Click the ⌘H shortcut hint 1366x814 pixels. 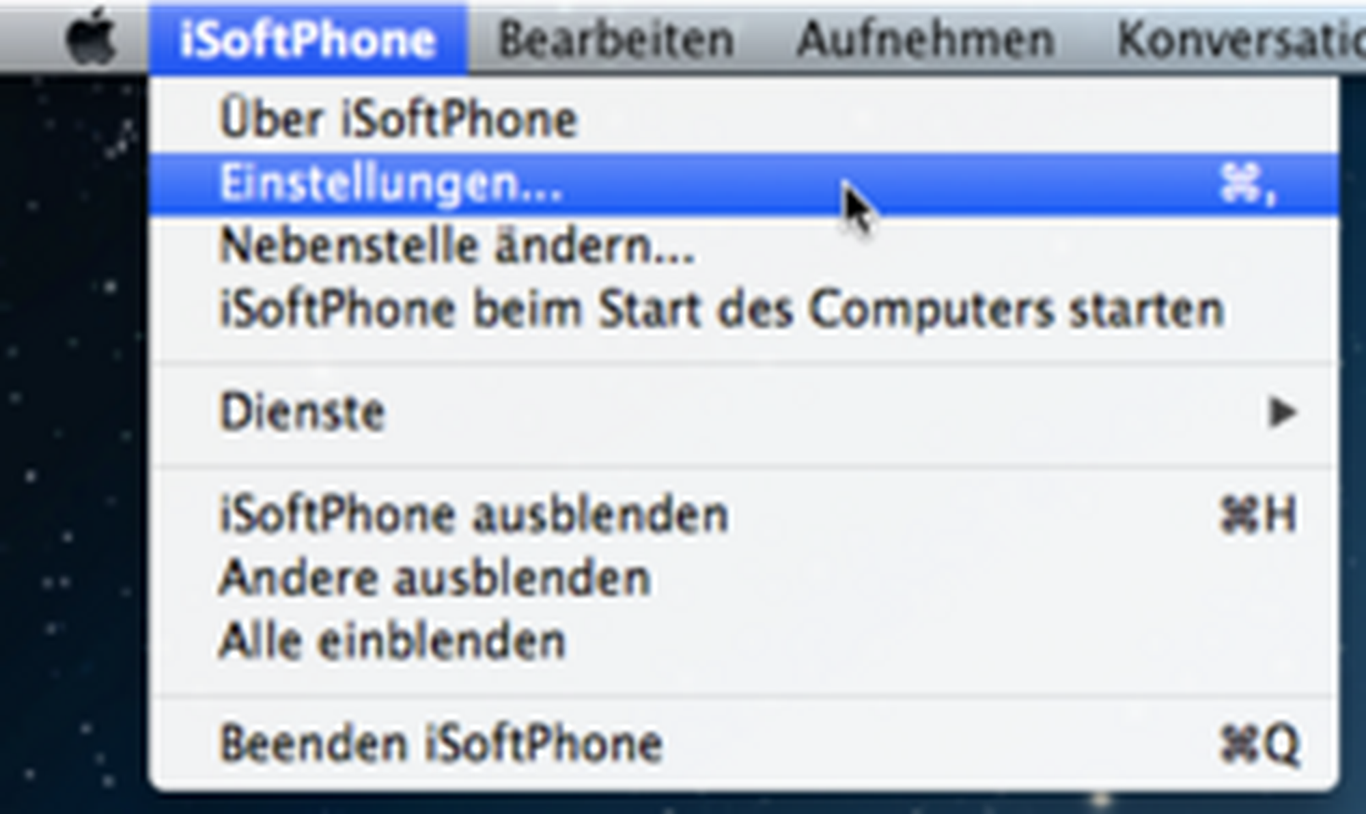pos(1257,514)
